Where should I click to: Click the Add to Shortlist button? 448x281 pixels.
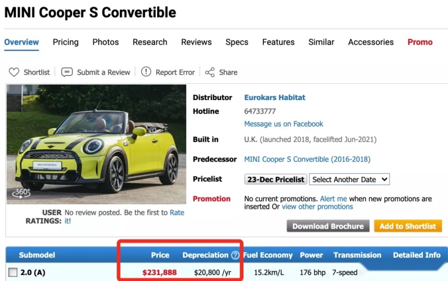(x=408, y=226)
